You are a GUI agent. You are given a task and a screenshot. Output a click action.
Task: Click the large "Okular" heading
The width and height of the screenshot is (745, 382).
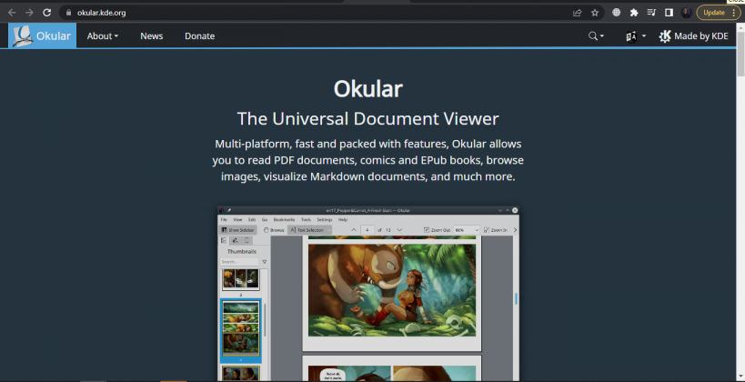(368, 89)
